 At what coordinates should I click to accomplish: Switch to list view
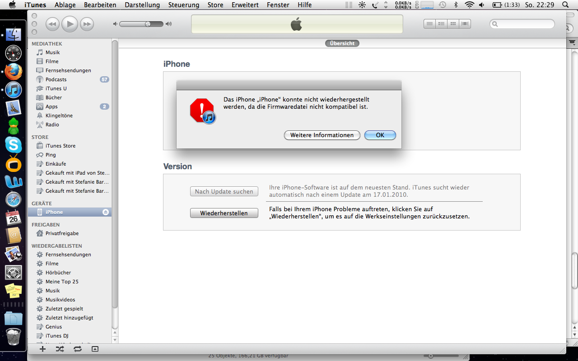tap(430, 24)
